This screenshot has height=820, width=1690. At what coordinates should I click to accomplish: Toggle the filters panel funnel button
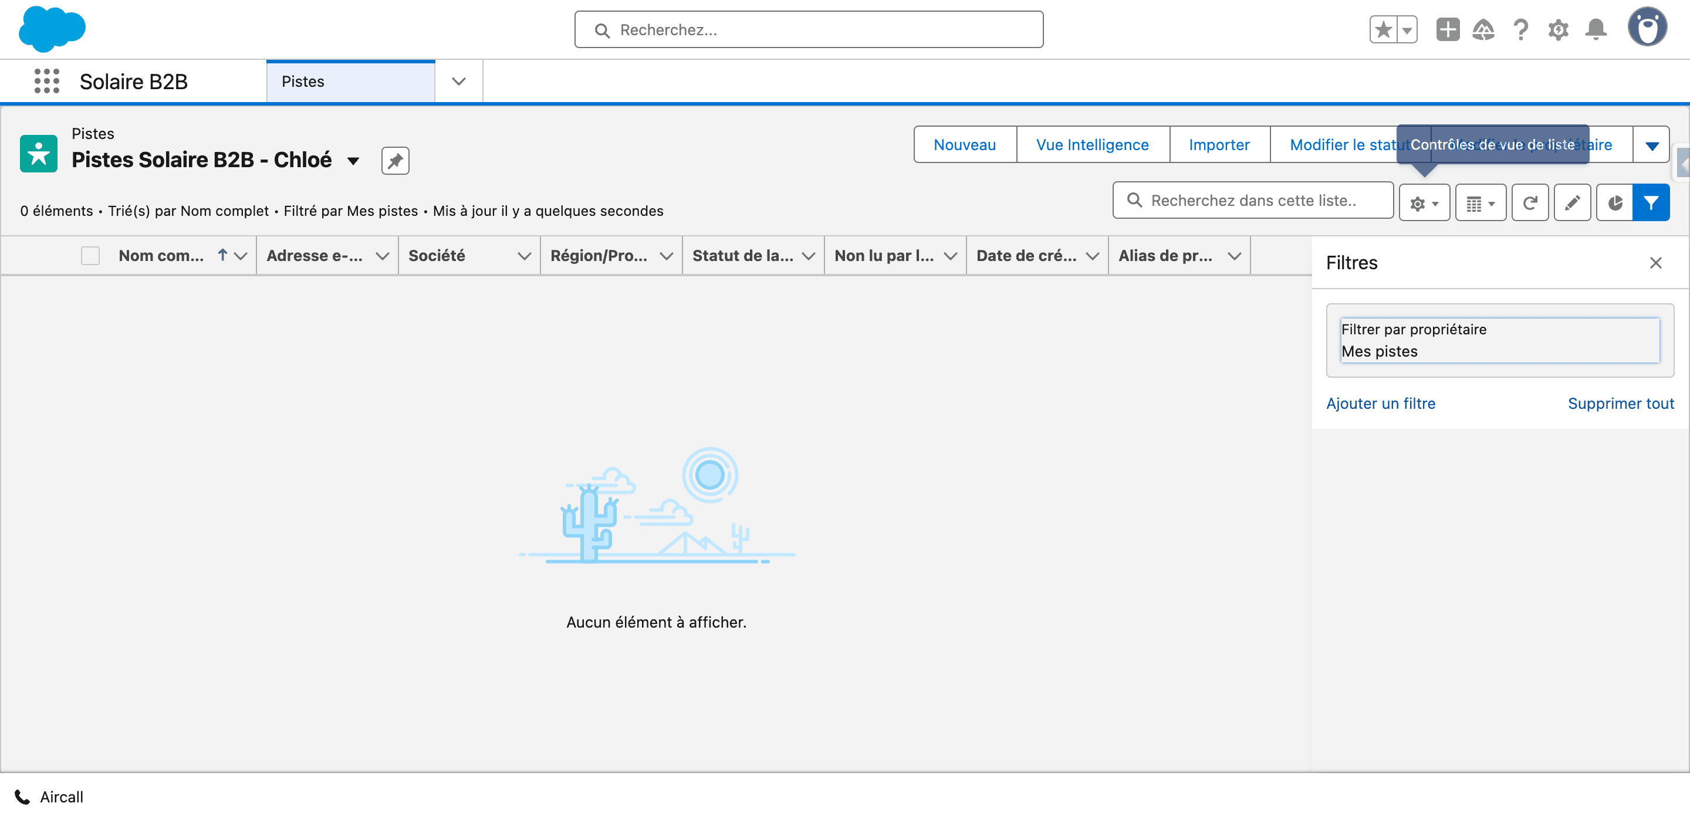point(1651,203)
